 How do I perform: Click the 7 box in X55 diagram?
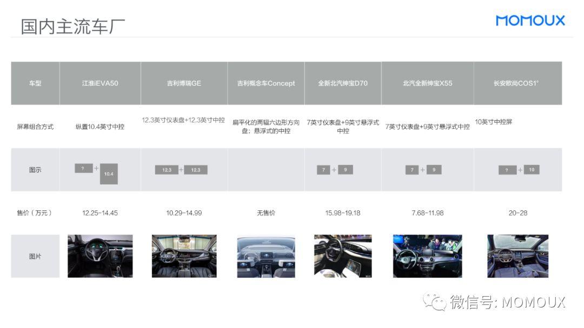pos(412,170)
